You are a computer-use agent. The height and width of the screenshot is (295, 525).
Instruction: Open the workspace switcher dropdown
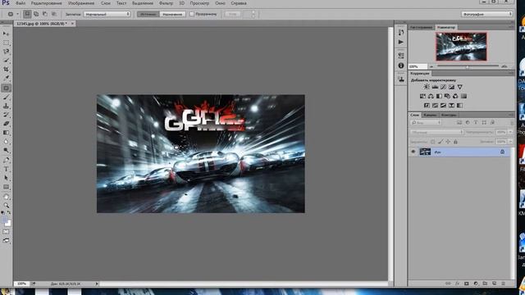point(486,14)
